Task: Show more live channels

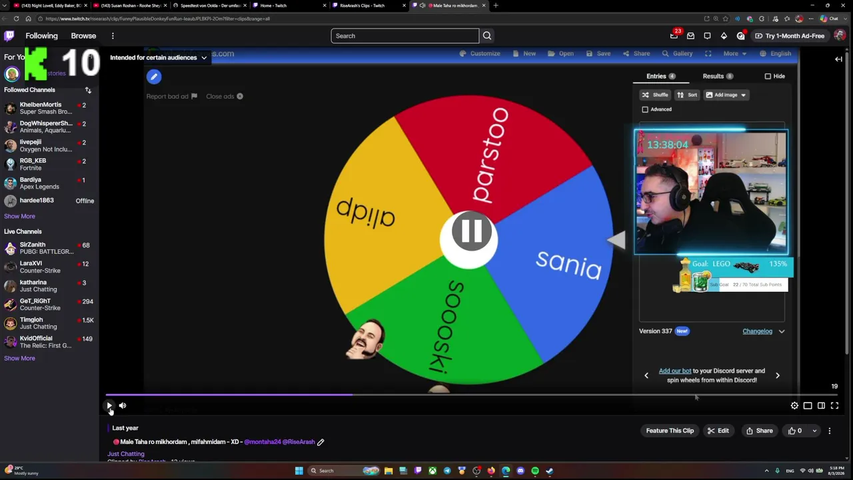Action: (x=19, y=358)
